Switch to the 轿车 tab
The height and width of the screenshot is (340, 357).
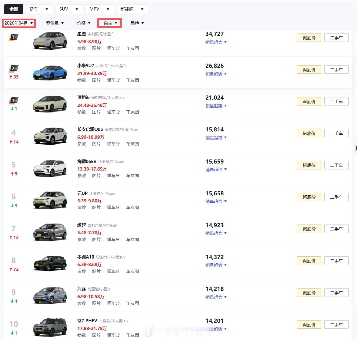click(x=34, y=9)
